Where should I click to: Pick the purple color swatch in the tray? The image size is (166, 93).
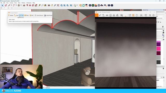(158, 44)
